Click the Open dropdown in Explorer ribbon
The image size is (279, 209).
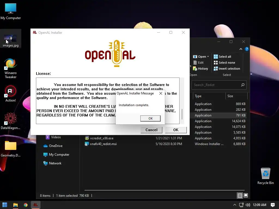[x=201, y=57]
